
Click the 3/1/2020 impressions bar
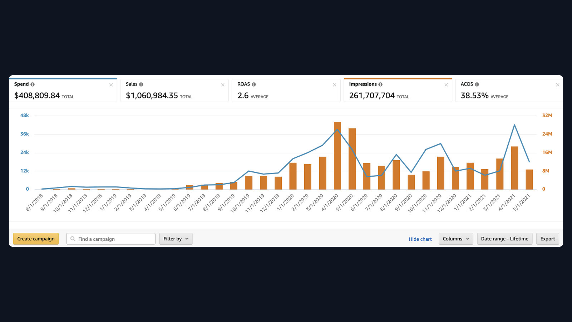point(323,173)
